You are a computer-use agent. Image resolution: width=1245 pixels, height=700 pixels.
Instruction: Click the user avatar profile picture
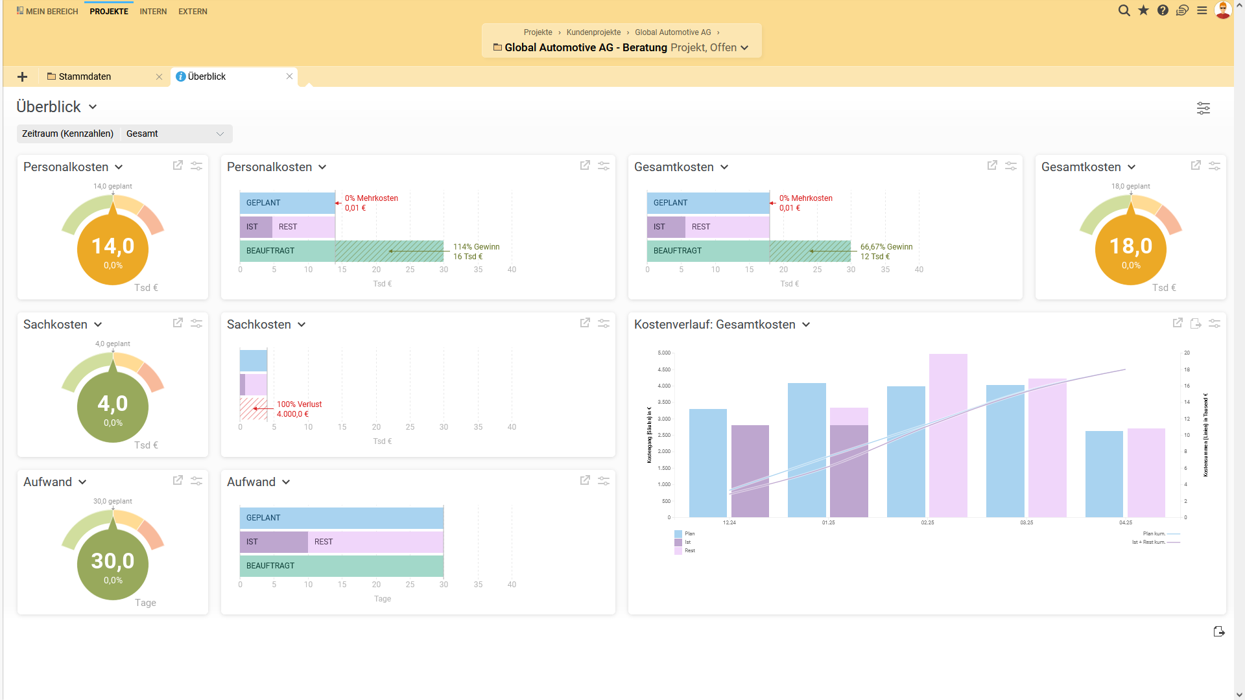coord(1222,10)
